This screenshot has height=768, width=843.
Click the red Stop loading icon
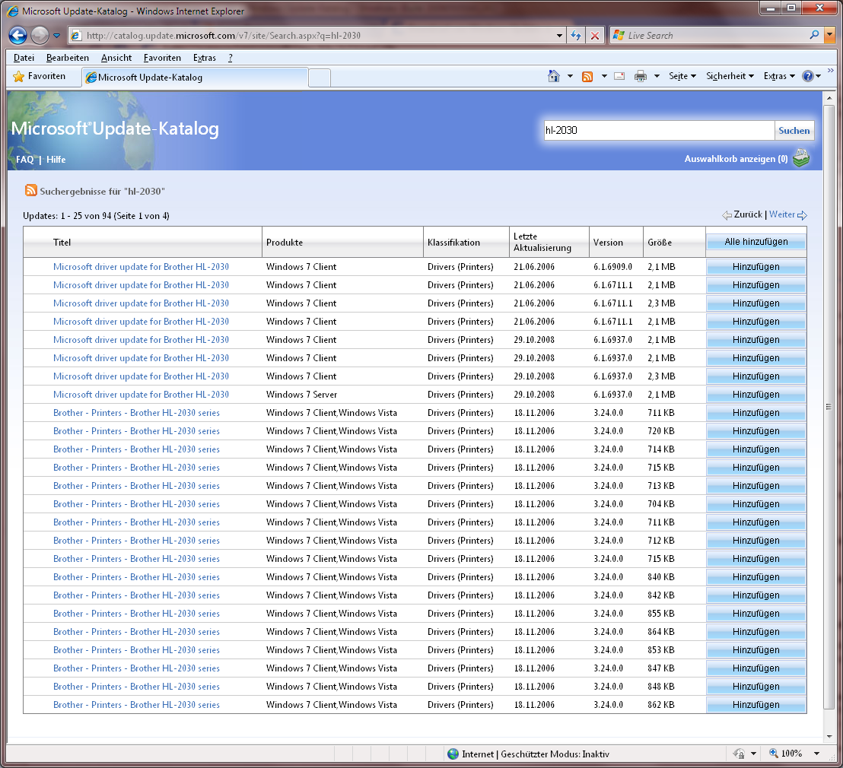click(595, 36)
